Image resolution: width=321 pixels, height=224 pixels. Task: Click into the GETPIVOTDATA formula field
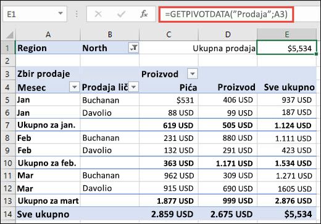(x=226, y=14)
